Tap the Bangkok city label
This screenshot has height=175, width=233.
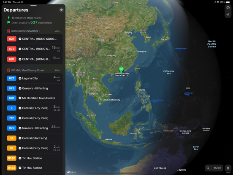(94, 94)
